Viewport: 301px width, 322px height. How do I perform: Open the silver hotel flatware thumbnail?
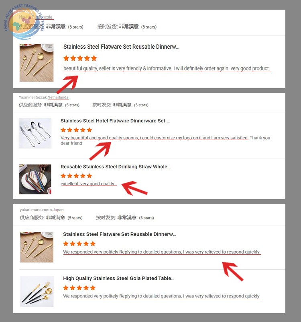35,133
